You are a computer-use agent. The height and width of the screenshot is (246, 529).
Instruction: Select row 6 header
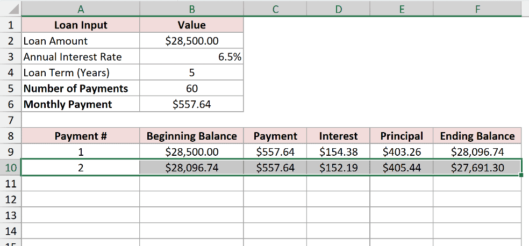click(x=11, y=104)
